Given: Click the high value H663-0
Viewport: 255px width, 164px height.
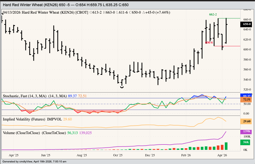Looking at the screenshot, I should point(109,12).
